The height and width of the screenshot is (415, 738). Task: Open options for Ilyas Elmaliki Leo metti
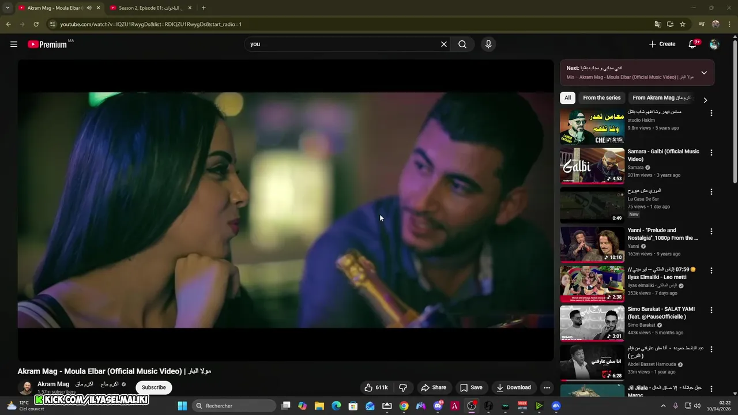click(711, 270)
